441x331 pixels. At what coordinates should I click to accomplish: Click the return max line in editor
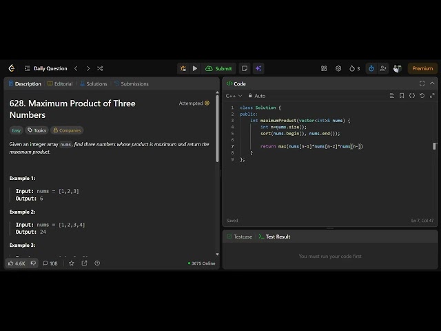311,146
